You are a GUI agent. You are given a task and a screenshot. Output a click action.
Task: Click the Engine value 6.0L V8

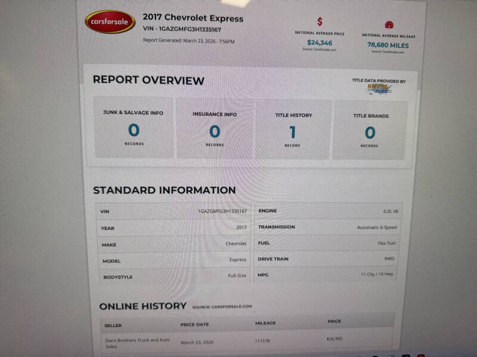pos(391,211)
